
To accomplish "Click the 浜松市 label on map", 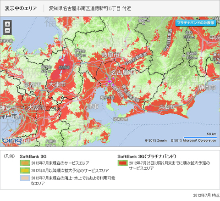I will (167, 106).
